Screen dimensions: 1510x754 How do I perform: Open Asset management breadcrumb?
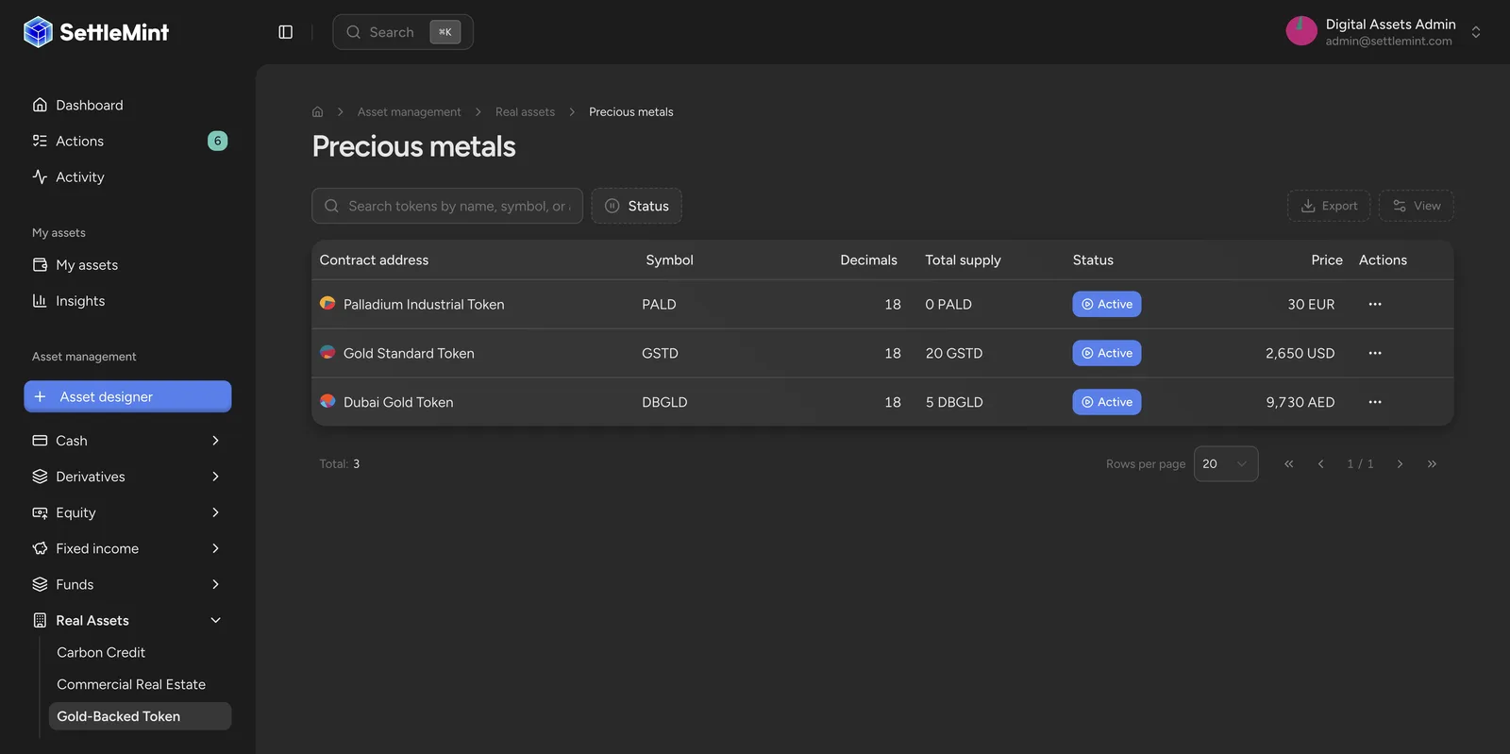(x=410, y=112)
